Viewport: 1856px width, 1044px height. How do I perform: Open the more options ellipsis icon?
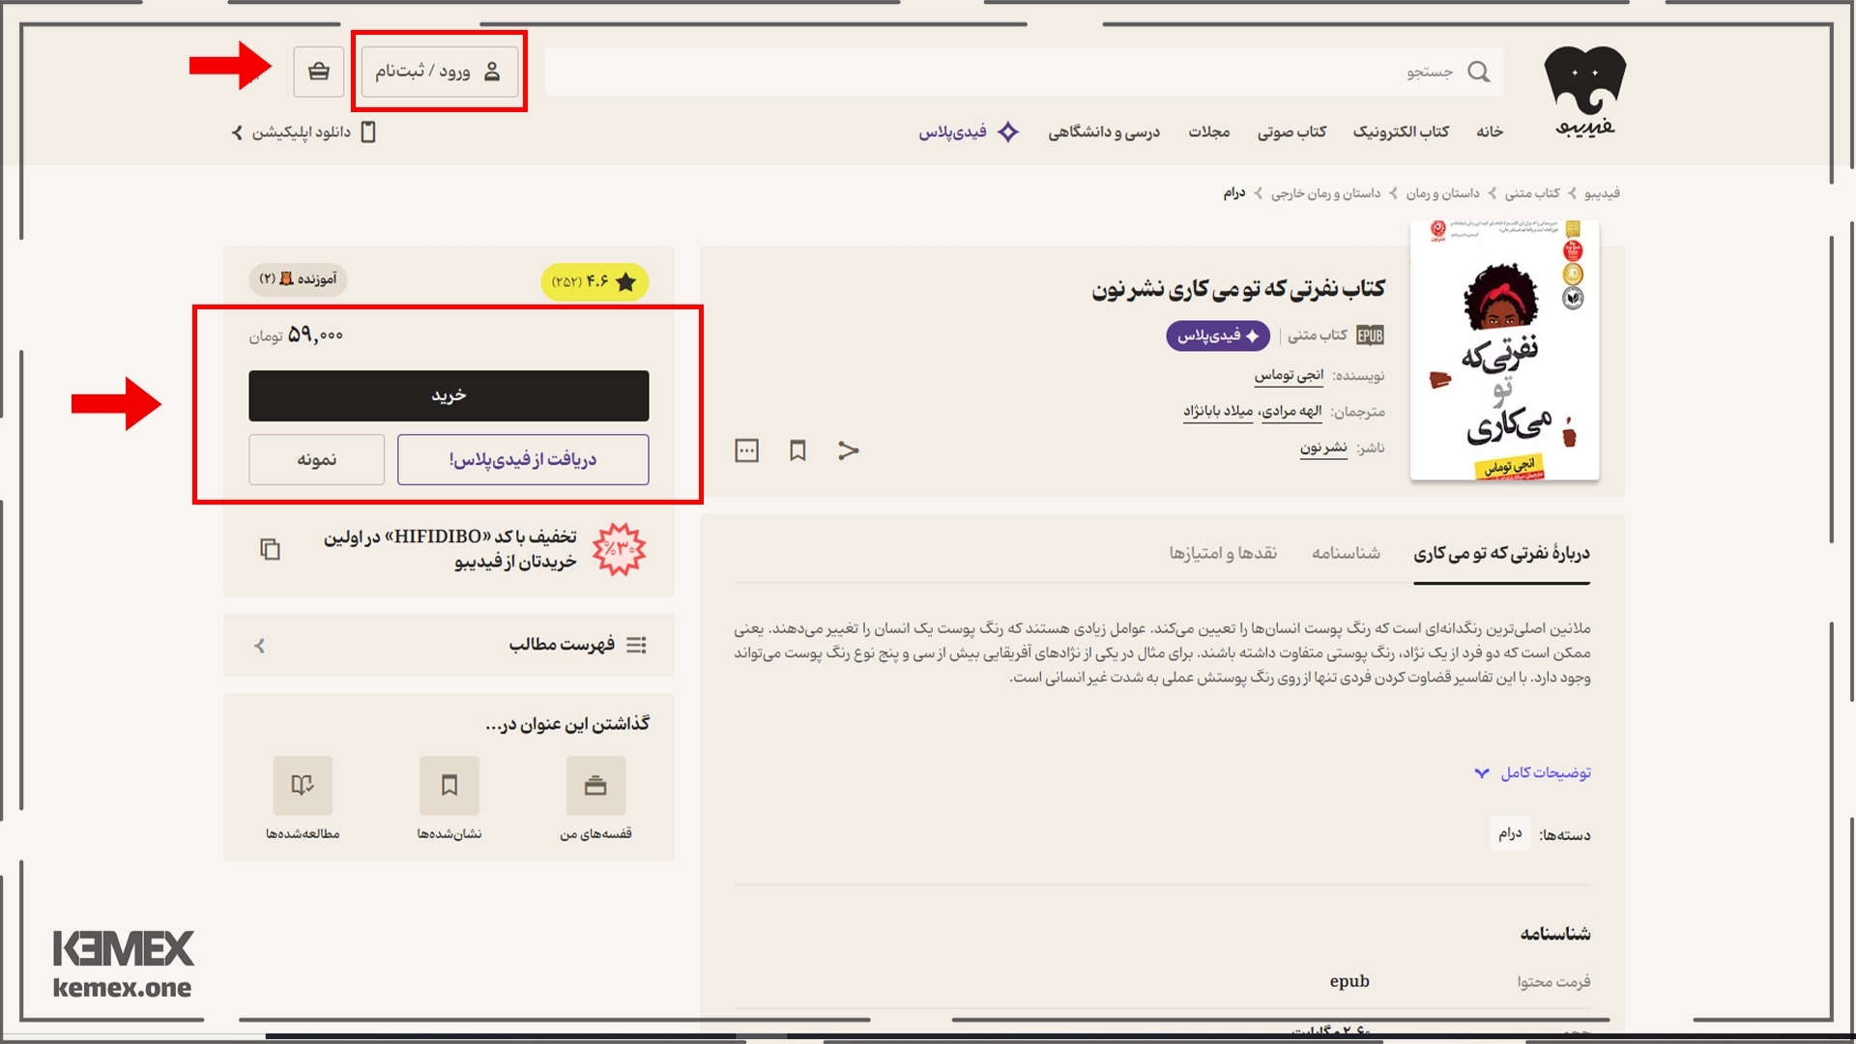coord(747,450)
